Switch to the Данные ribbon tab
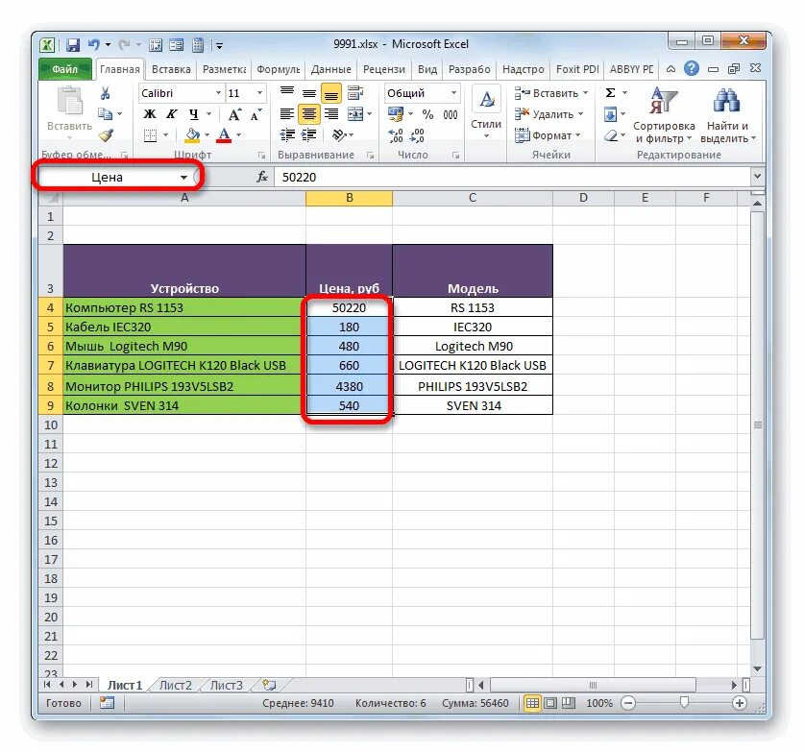This screenshot has width=804, height=752. point(331,69)
